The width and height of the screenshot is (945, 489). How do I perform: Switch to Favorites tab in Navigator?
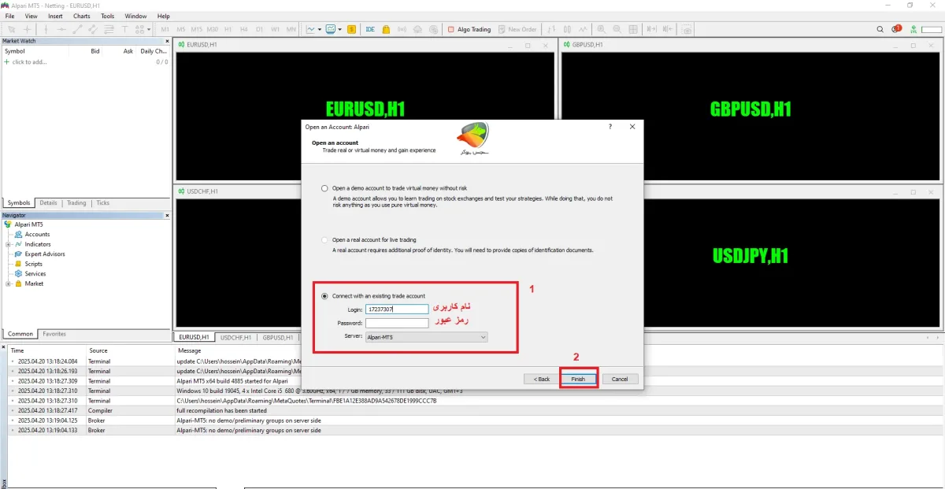point(54,334)
